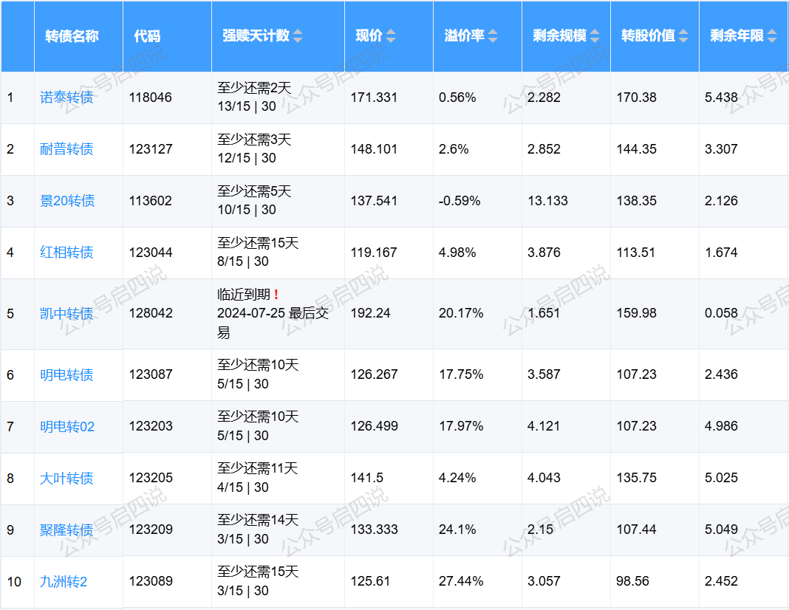Viewport: 789px width, 610px height.
Task: Select the 凯中转债 link
Action: tap(66, 314)
